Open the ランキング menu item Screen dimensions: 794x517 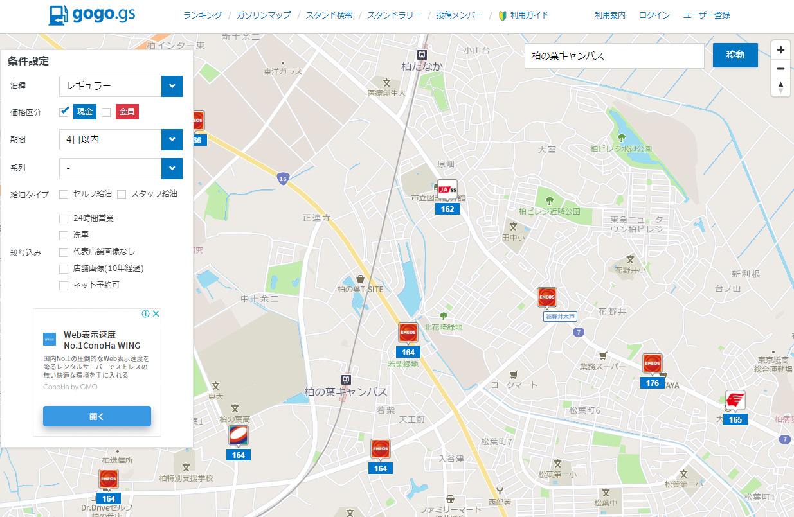tap(203, 15)
